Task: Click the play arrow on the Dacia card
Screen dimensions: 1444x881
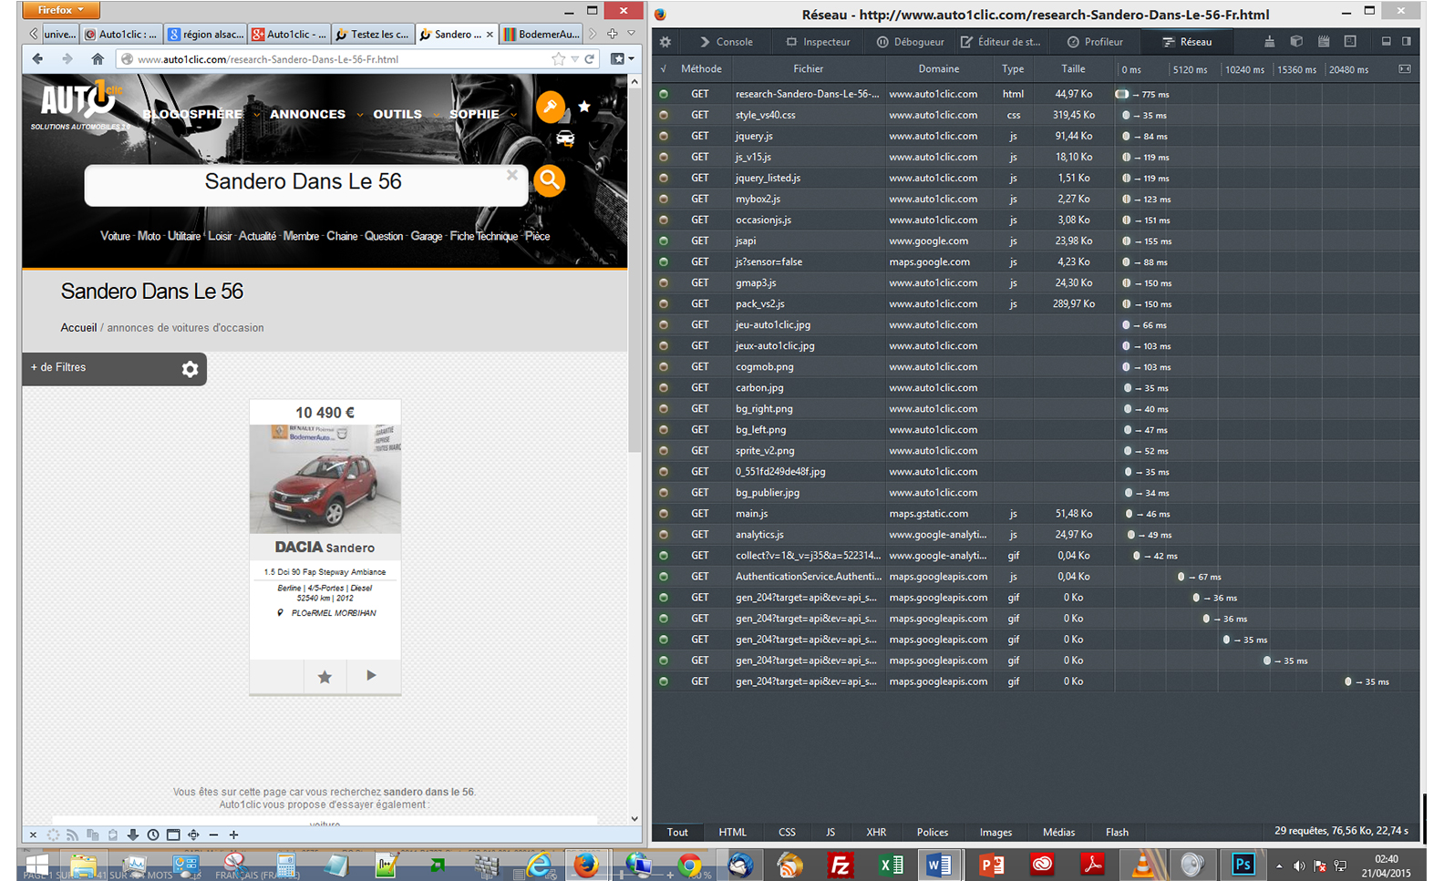Action: pos(371,675)
